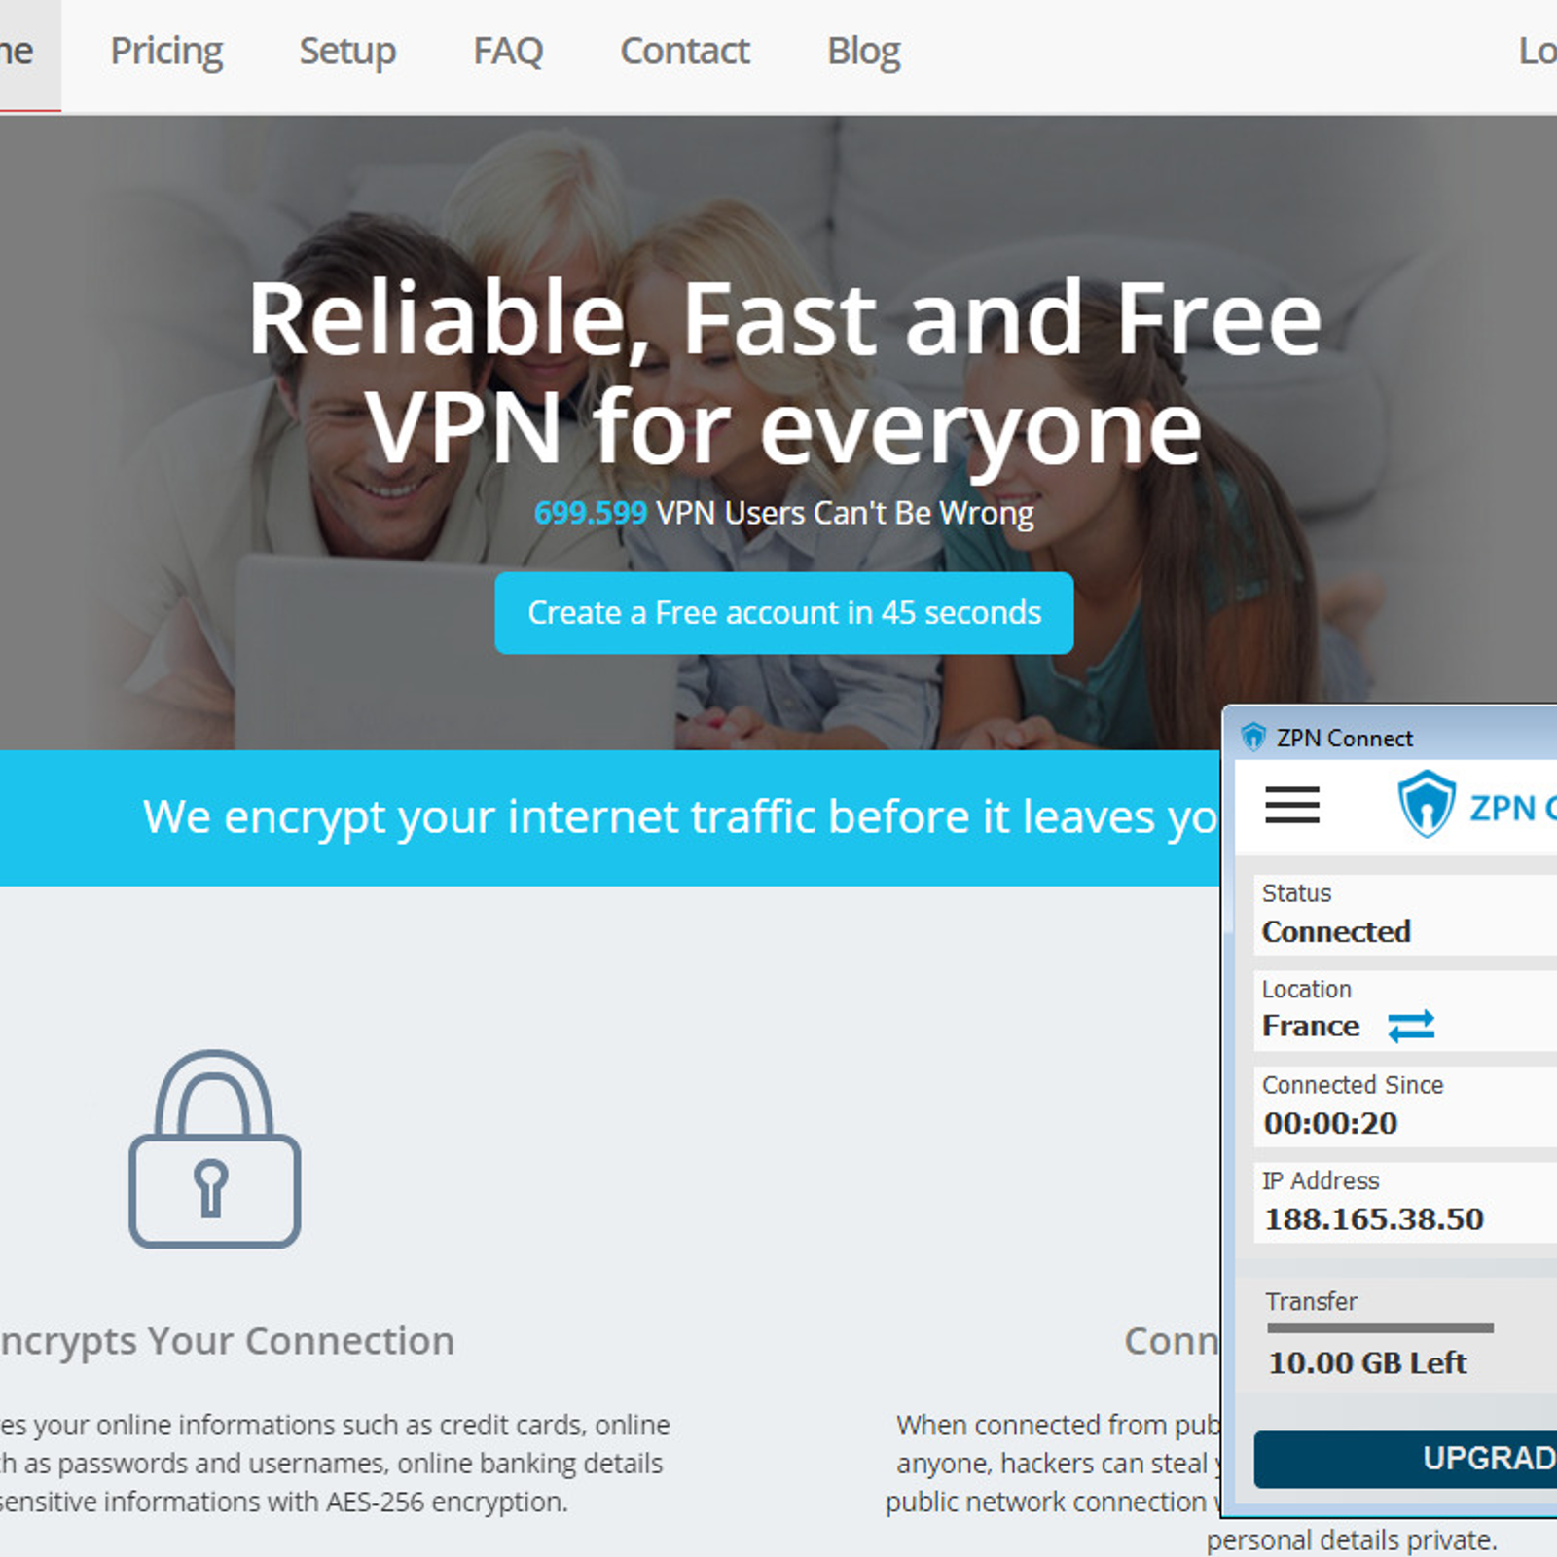The width and height of the screenshot is (1557, 1557).
Task: Click the Connected Since timer field
Action: coord(1405,1106)
